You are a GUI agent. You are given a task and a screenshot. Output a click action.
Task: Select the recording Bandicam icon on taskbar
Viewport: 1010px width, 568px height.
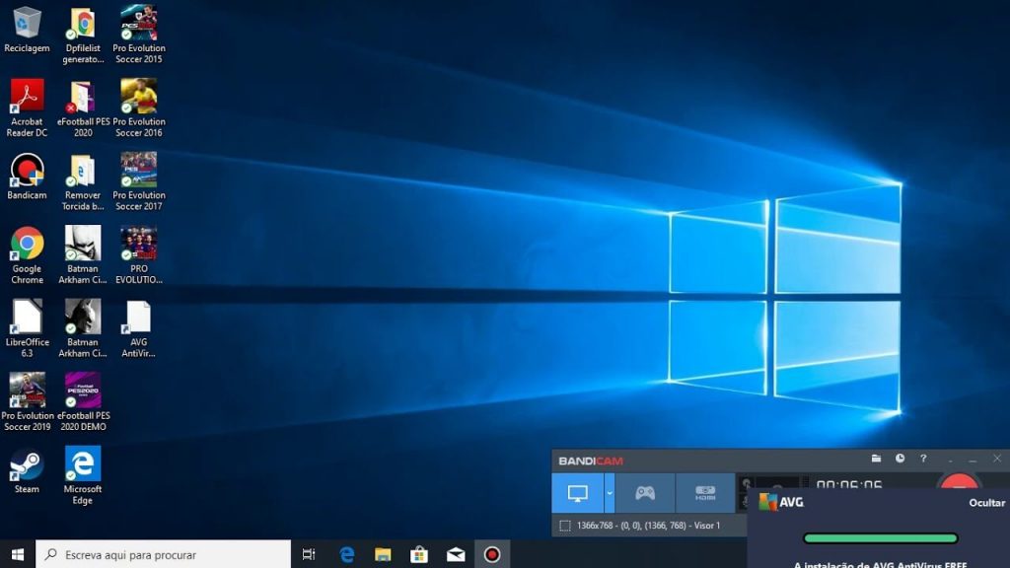click(489, 554)
